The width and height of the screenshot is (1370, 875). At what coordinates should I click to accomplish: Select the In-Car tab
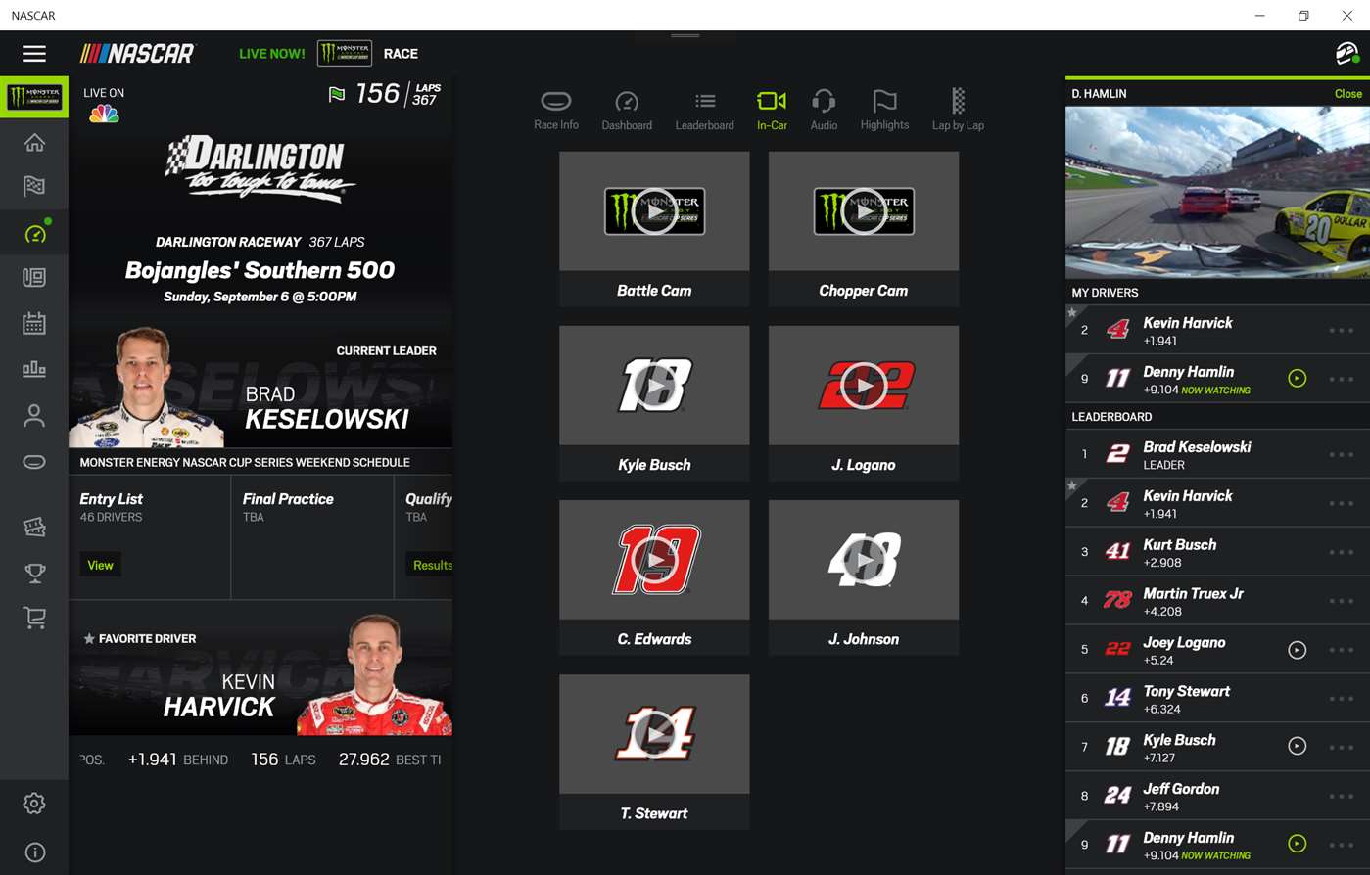[x=772, y=110]
